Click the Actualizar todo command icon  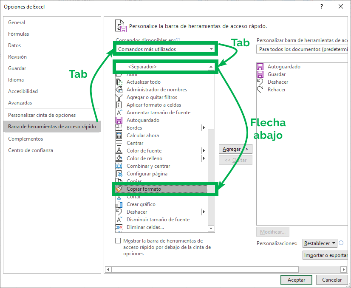point(119,82)
